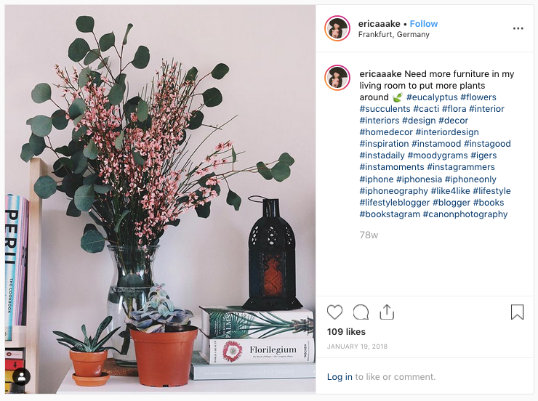Open the three-dot more options menu
The height and width of the screenshot is (401, 538).
[518, 28]
